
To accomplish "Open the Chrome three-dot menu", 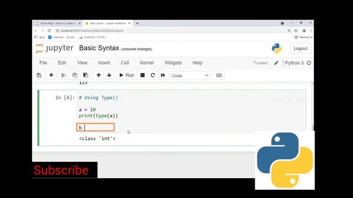I will pyautogui.click(x=311, y=31).
